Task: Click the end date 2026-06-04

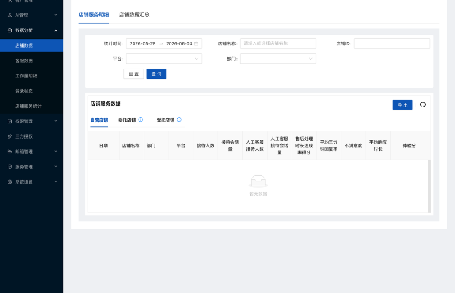Action: tap(179, 43)
